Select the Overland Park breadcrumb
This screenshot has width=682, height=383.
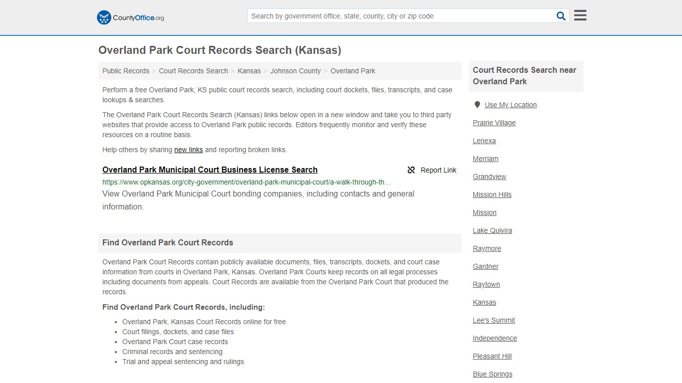click(352, 71)
